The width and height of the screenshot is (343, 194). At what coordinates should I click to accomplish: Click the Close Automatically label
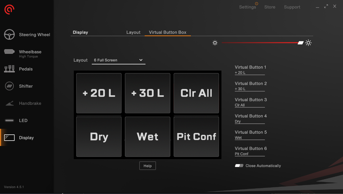263,166
